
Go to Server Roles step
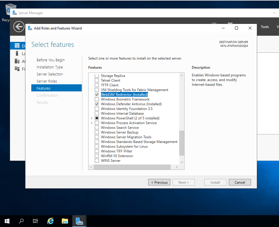click(x=47, y=81)
